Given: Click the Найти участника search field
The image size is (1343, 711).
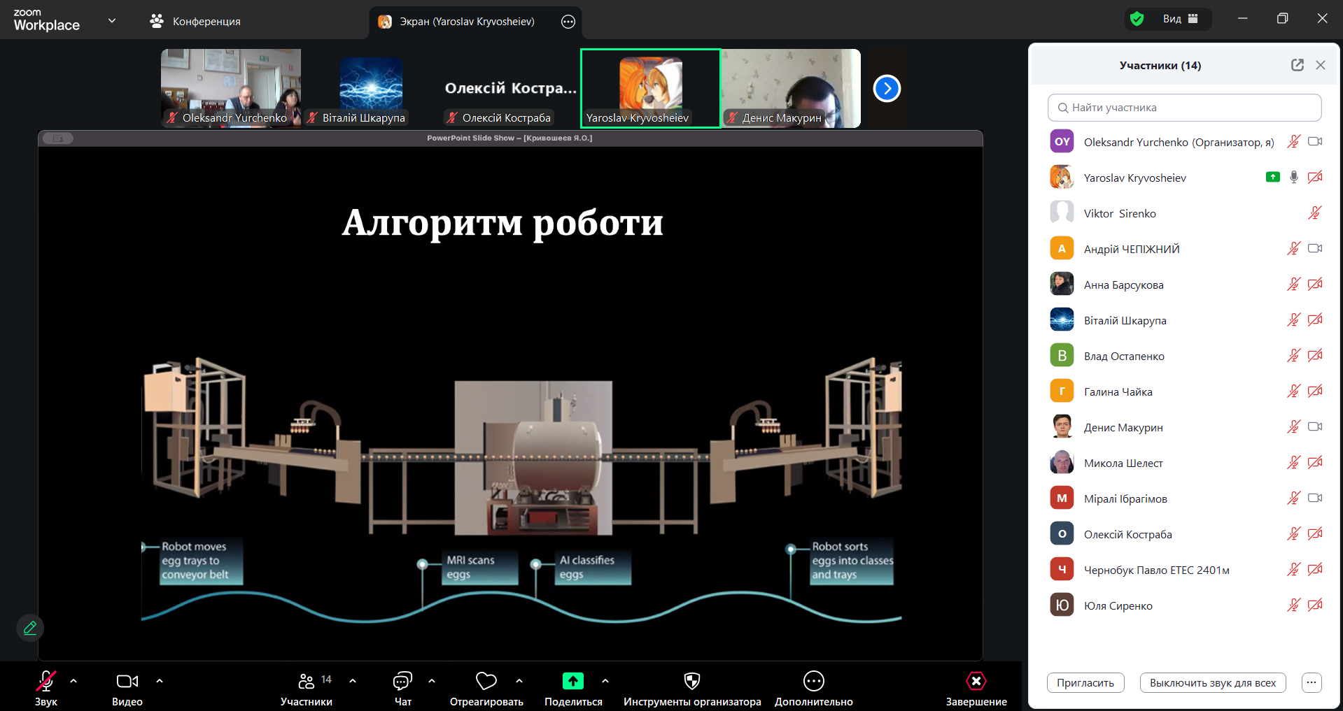Looking at the screenshot, I should (1184, 108).
